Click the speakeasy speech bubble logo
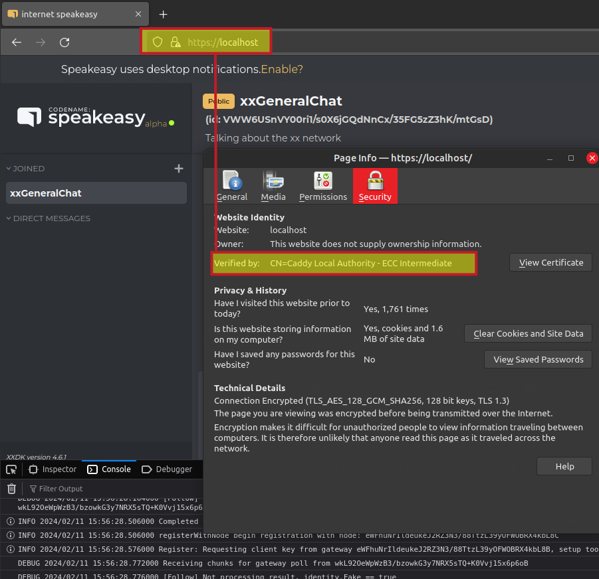This screenshot has height=579, width=599. (29, 117)
